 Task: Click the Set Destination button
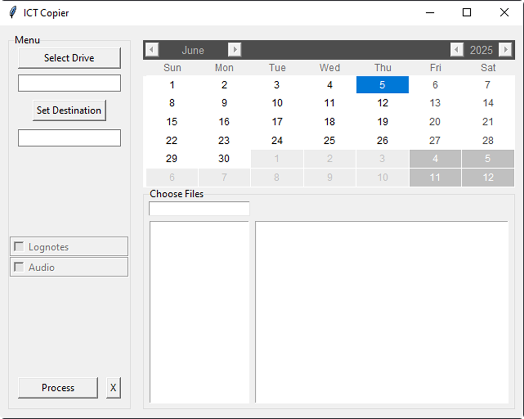pos(69,111)
